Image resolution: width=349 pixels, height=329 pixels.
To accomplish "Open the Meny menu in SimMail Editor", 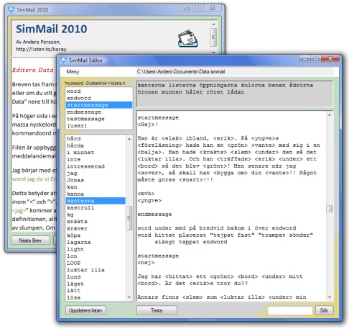I will click(73, 72).
